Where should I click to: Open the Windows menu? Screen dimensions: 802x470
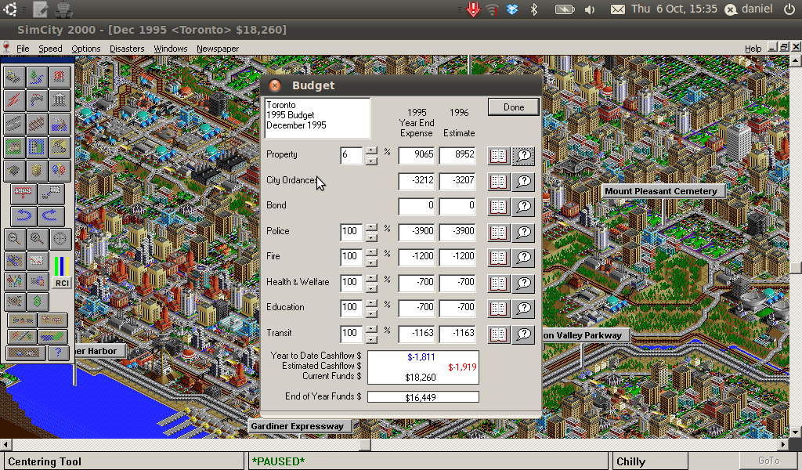pos(170,49)
